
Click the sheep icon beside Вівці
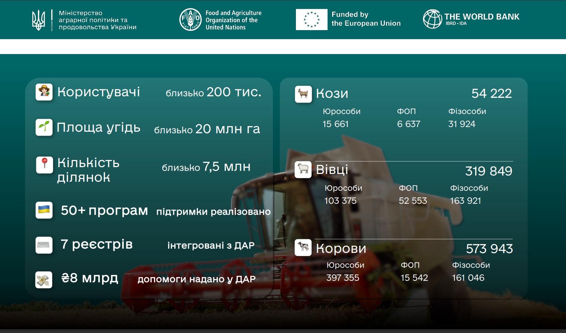click(303, 170)
